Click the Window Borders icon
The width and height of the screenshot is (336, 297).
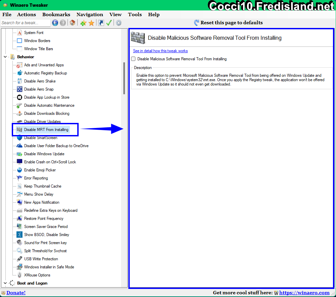point(19,41)
